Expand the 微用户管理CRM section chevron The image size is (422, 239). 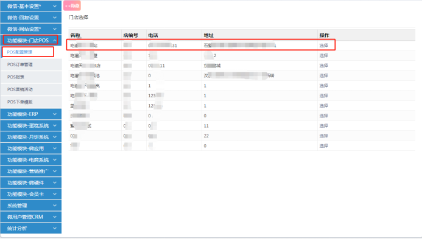(55, 216)
